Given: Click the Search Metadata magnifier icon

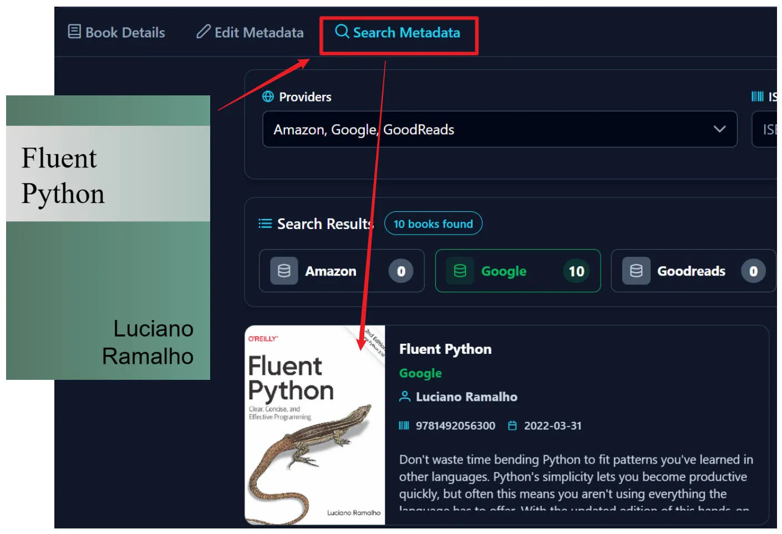Looking at the screenshot, I should (342, 32).
